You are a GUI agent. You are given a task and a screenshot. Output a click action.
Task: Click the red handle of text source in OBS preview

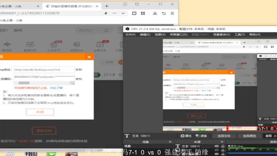tap(227, 129)
